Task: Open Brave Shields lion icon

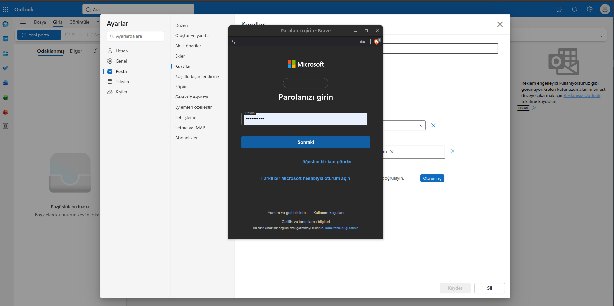Action: 377,42
